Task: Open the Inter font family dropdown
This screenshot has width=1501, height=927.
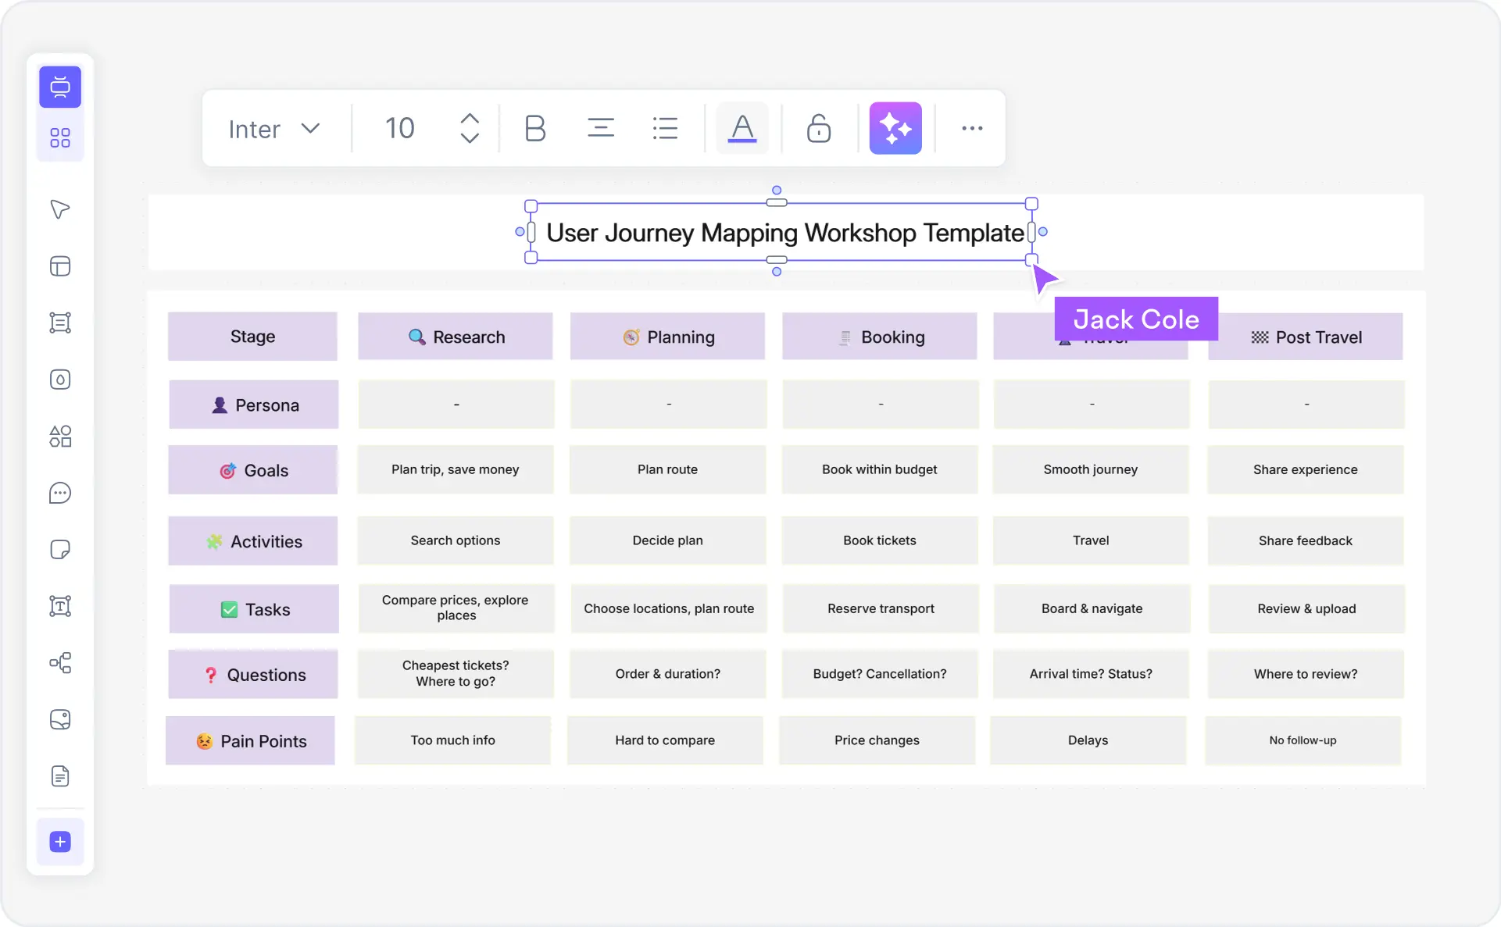Action: click(x=274, y=128)
